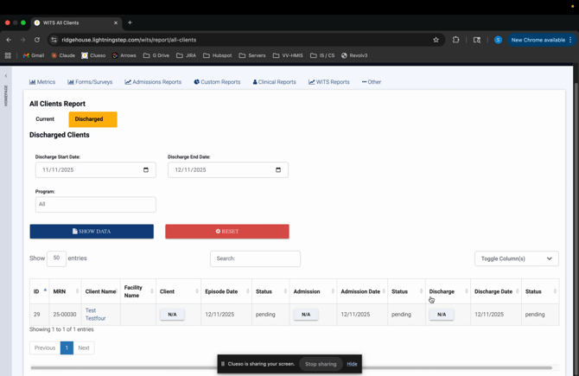Viewport: 579px width, 376px height.
Task: Collapse the Homepage sidebar arrow
Action: point(5,76)
